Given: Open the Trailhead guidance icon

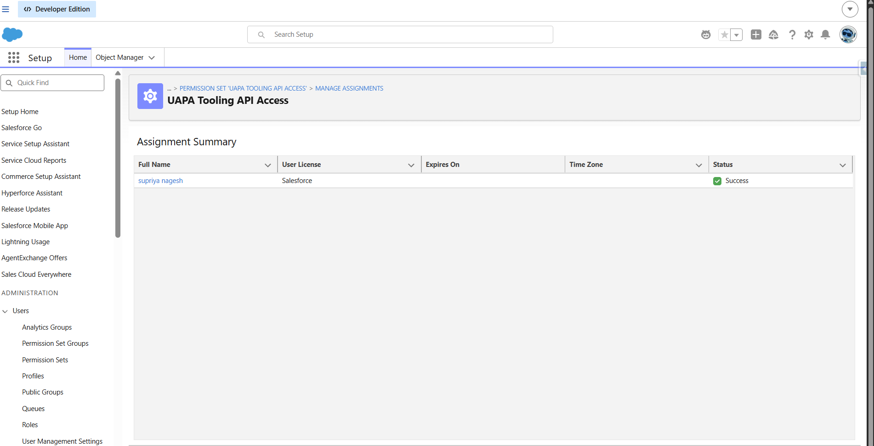Looking at the screenshot, I should pyautogui.click(x=773, y=34).
